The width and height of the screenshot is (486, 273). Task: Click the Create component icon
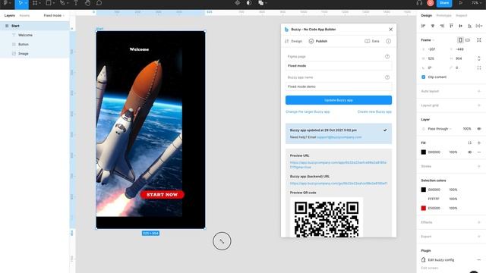tap(238, 3)
